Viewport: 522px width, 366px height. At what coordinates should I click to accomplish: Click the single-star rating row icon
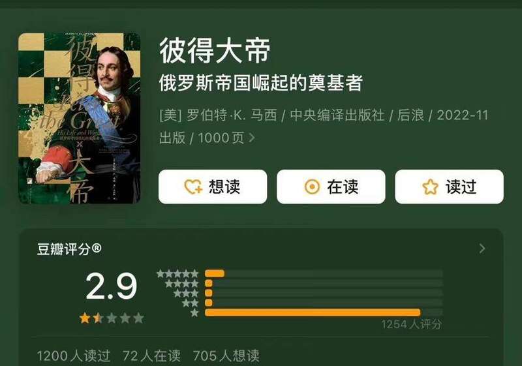194,313
